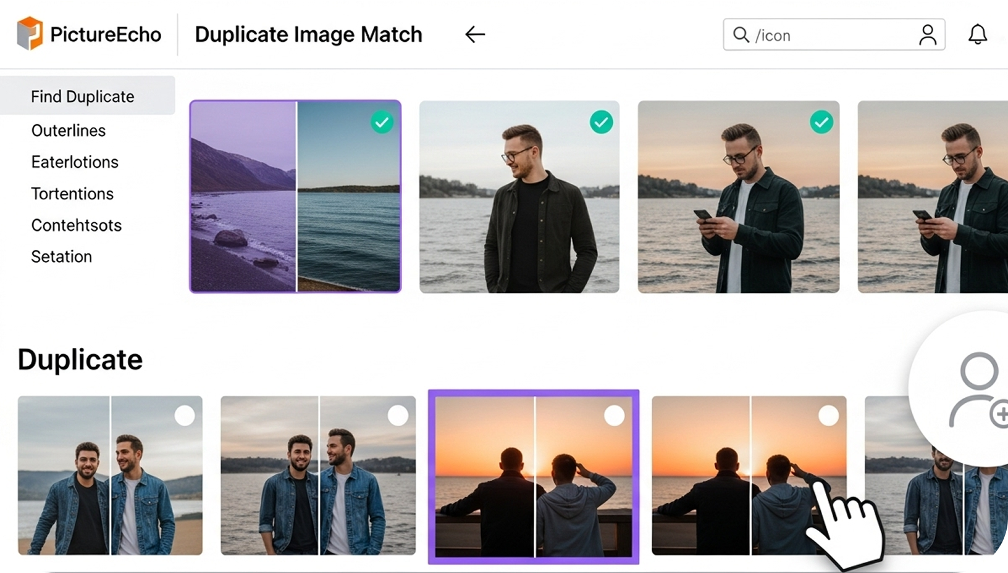Expand the Outerlines sidebar section
The image size is (1008, 573).
68,130
